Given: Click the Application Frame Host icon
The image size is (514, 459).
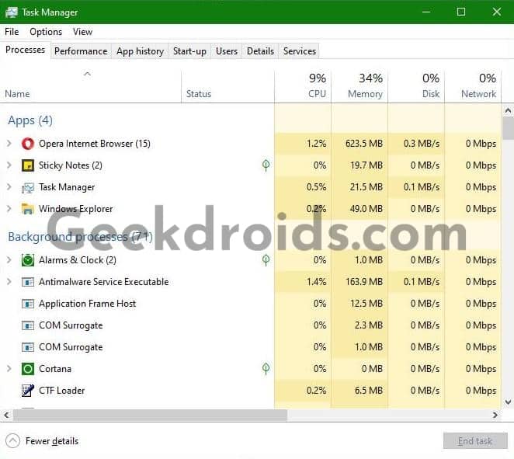Looking at the screenshot, I should [28, 304].
